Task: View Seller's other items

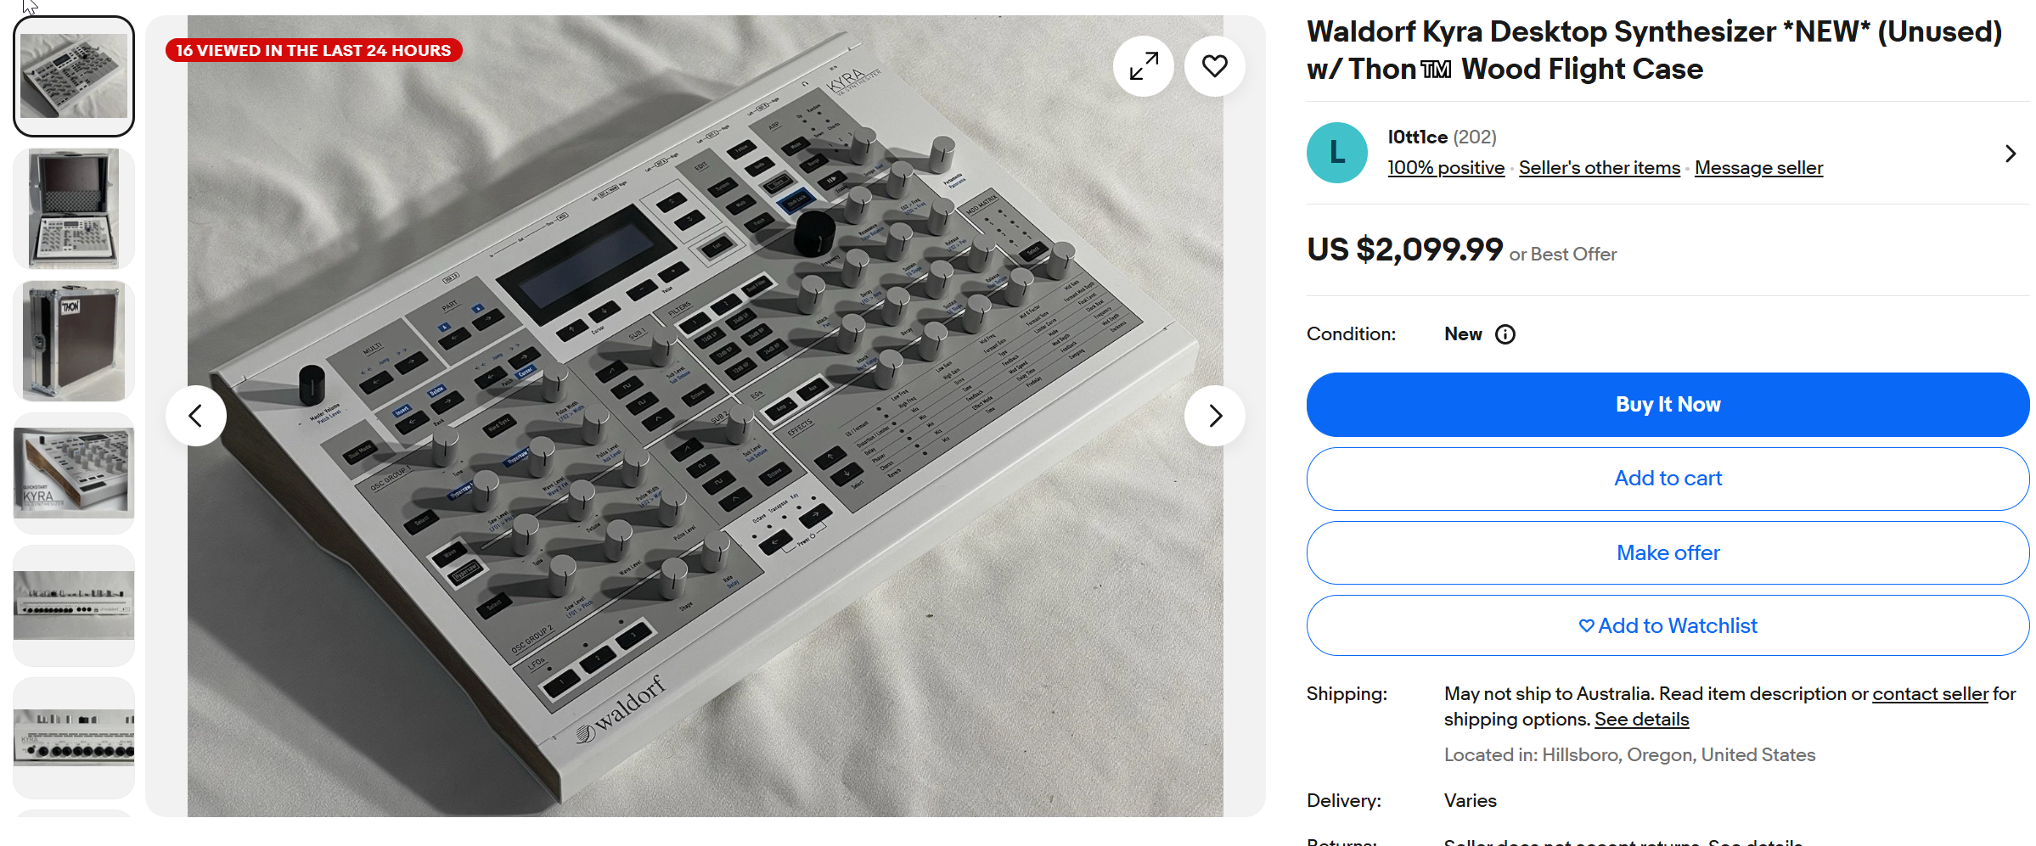Action: point(1600,168)
